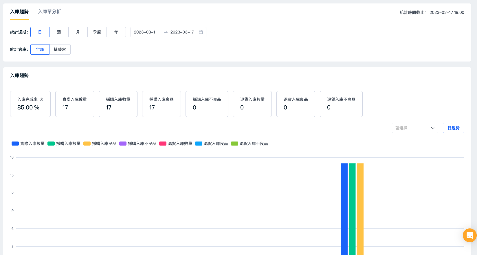Choose 全部 warehouse filter
The height and width of the screenshot is (255, 477).
(x=40, y=49)
